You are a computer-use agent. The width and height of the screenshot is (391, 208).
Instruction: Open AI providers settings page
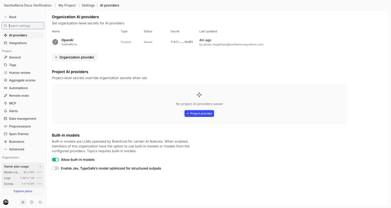tap(23, 35)
